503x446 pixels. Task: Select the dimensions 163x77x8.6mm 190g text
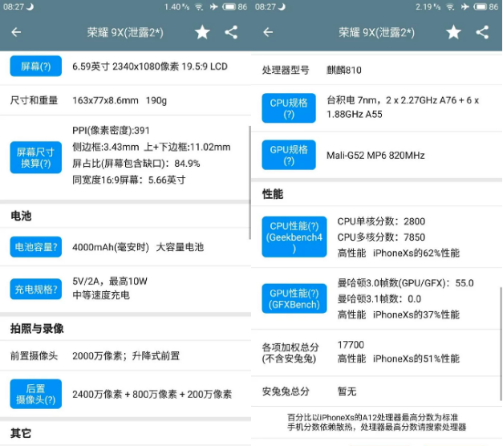[x=120, y=100]
